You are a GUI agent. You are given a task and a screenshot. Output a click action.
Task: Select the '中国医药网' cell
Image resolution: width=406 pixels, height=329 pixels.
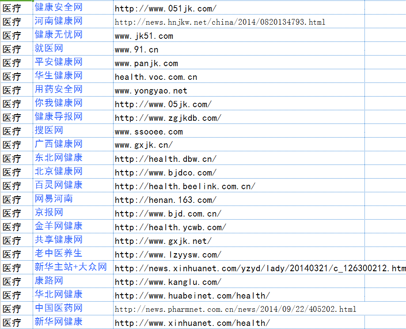(x=73, y=309)
